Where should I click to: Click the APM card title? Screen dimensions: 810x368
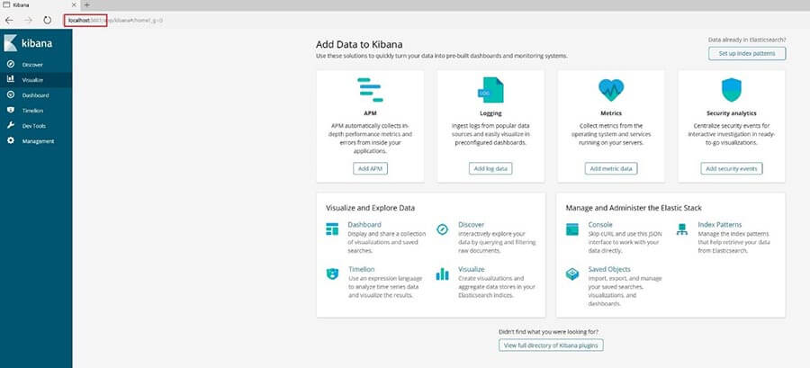point(370,113)
